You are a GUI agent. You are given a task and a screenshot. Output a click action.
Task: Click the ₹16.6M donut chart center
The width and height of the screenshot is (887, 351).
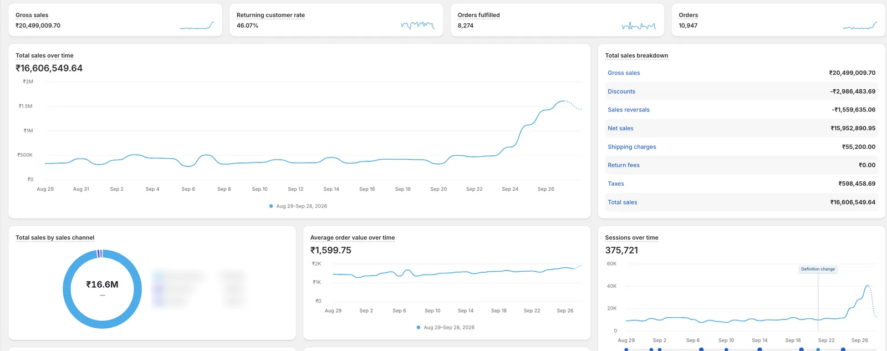pos(102,284)
